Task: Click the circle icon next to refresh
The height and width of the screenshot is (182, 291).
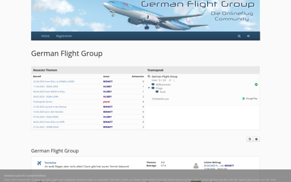Action: 174,81
